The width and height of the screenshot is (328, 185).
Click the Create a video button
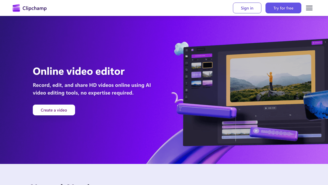(x=54, y=110)
